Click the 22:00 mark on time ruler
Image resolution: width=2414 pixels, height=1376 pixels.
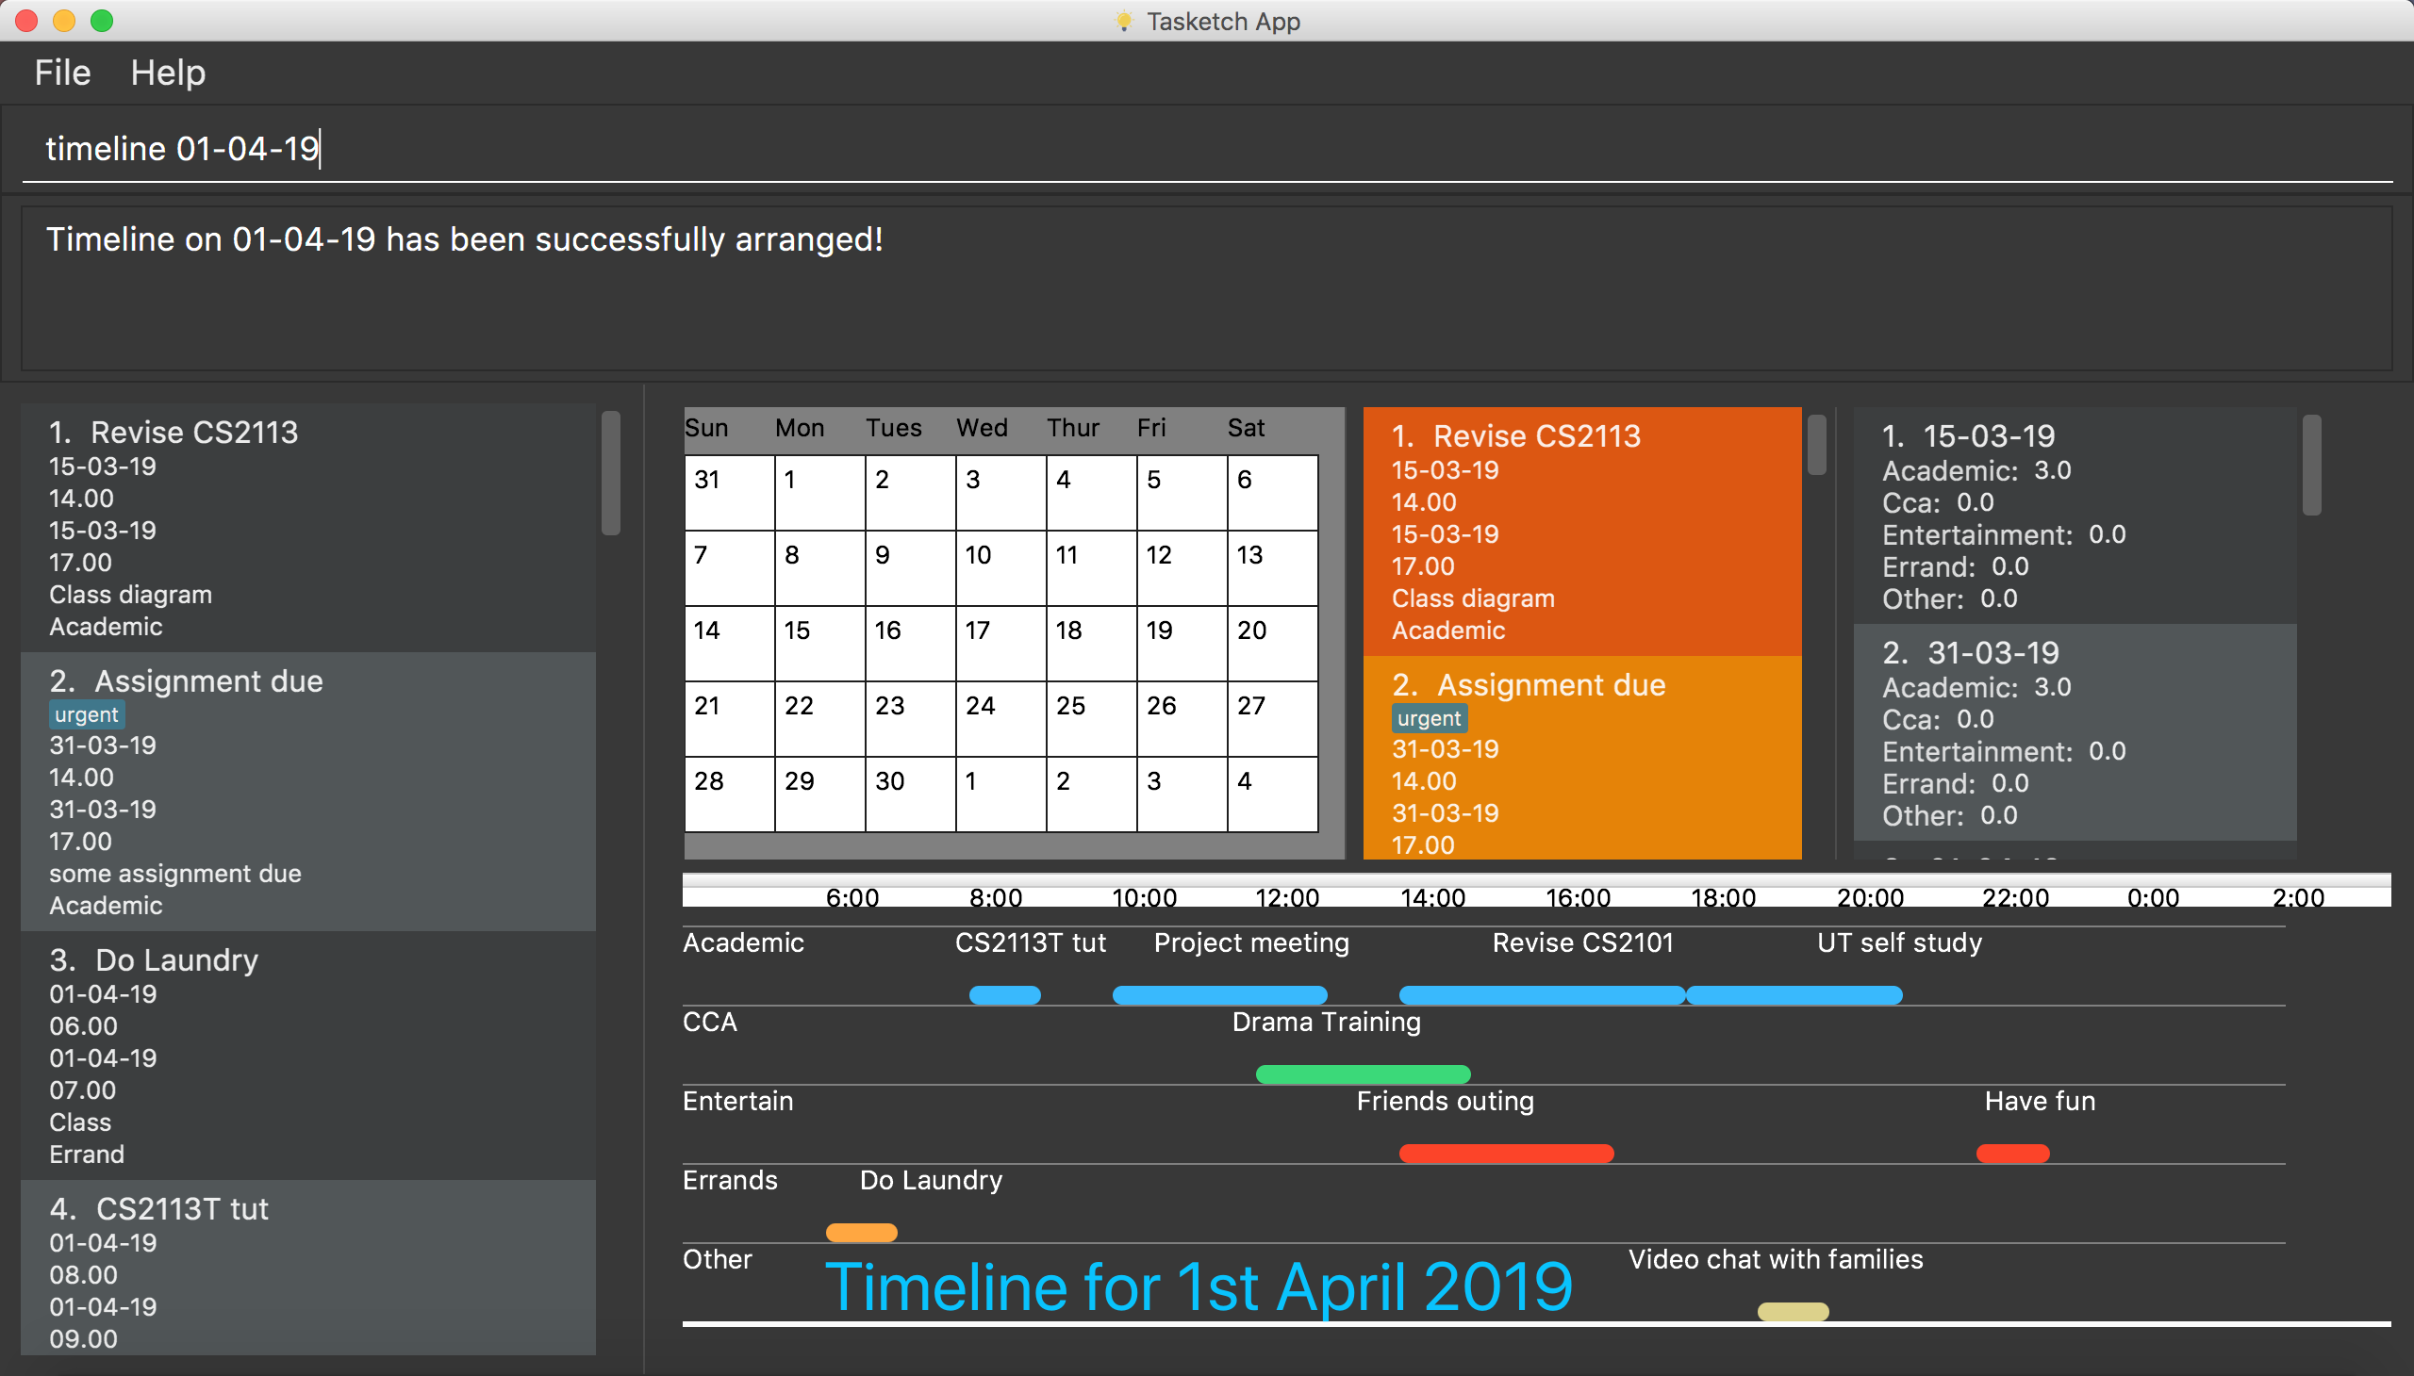tap(2015, 897)
